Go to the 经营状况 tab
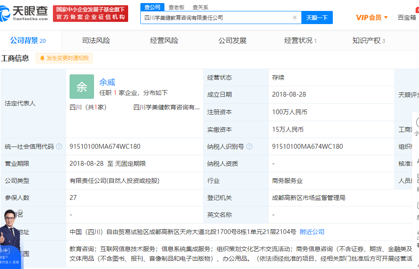419x269 pixels. point(300,41)
